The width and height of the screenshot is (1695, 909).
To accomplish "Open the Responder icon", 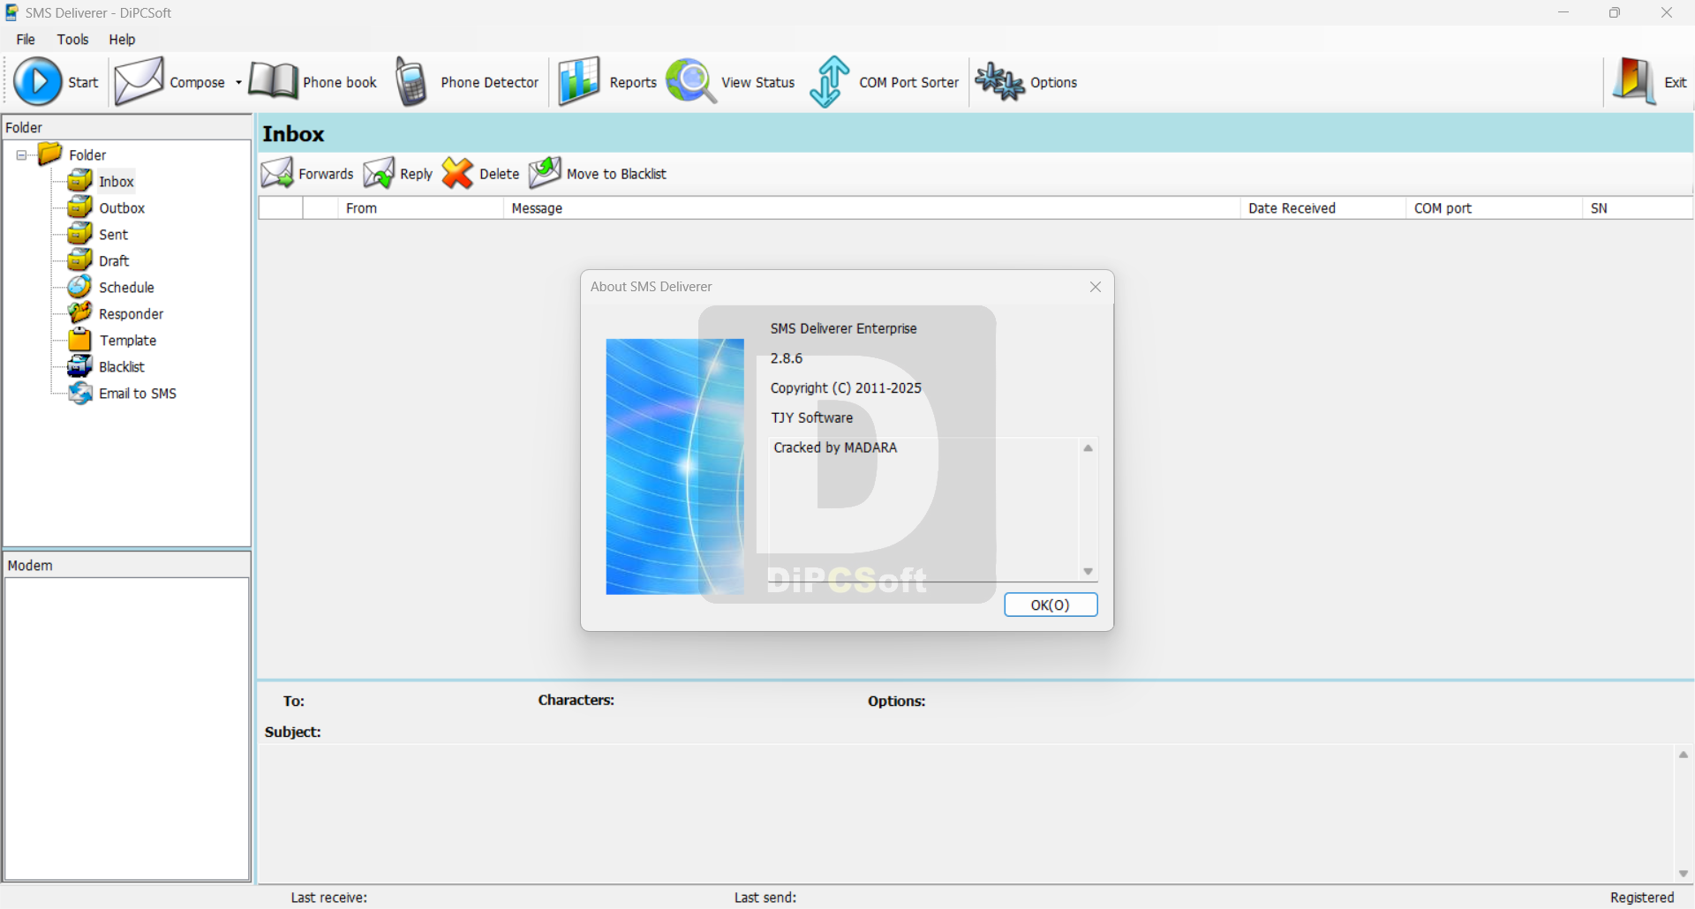I will pos(79,313).
